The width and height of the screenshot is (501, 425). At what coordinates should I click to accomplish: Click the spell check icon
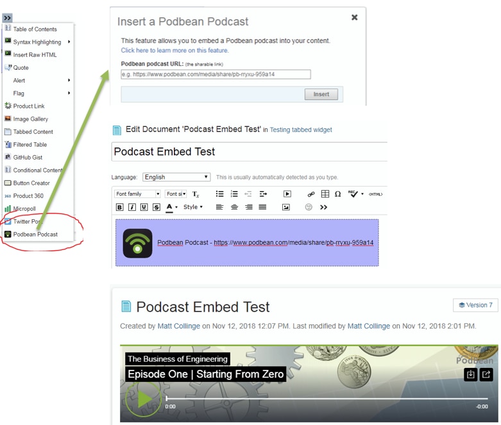pyautogui.click(x=353, y=194)
